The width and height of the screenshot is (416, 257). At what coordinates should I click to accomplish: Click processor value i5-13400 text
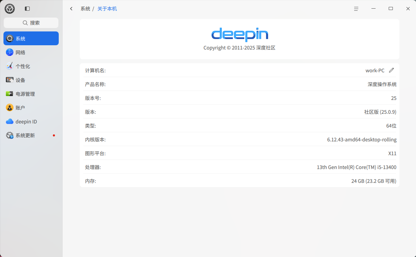(x=357, y=167)
